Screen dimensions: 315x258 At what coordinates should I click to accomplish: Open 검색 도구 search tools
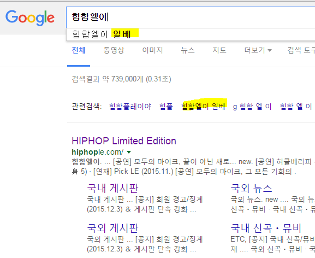[x=301, y=50]
